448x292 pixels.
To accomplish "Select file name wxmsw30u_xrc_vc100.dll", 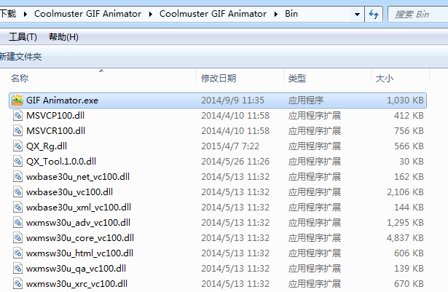I will tap(77, 284).
